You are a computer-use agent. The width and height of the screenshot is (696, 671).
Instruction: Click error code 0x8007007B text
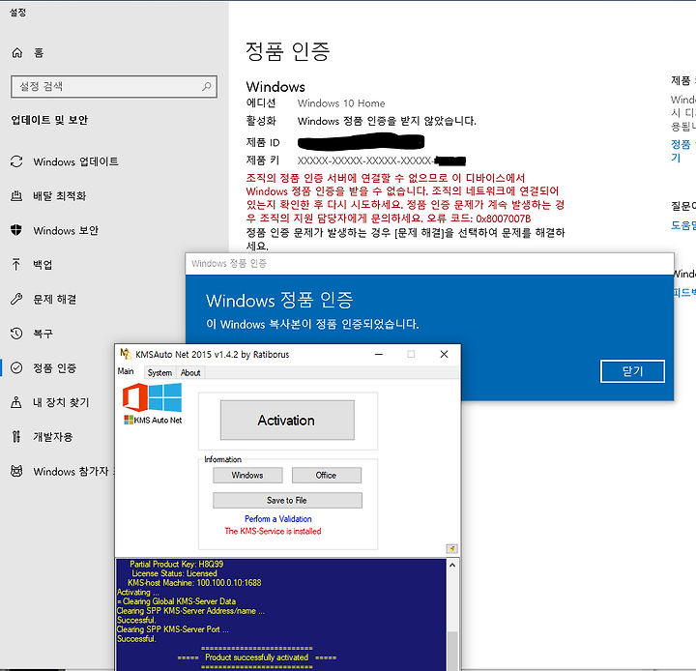tap(504, 219)
